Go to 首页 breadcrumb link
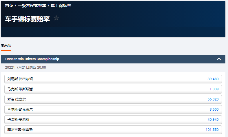228x137 pixels. point(9,6)
